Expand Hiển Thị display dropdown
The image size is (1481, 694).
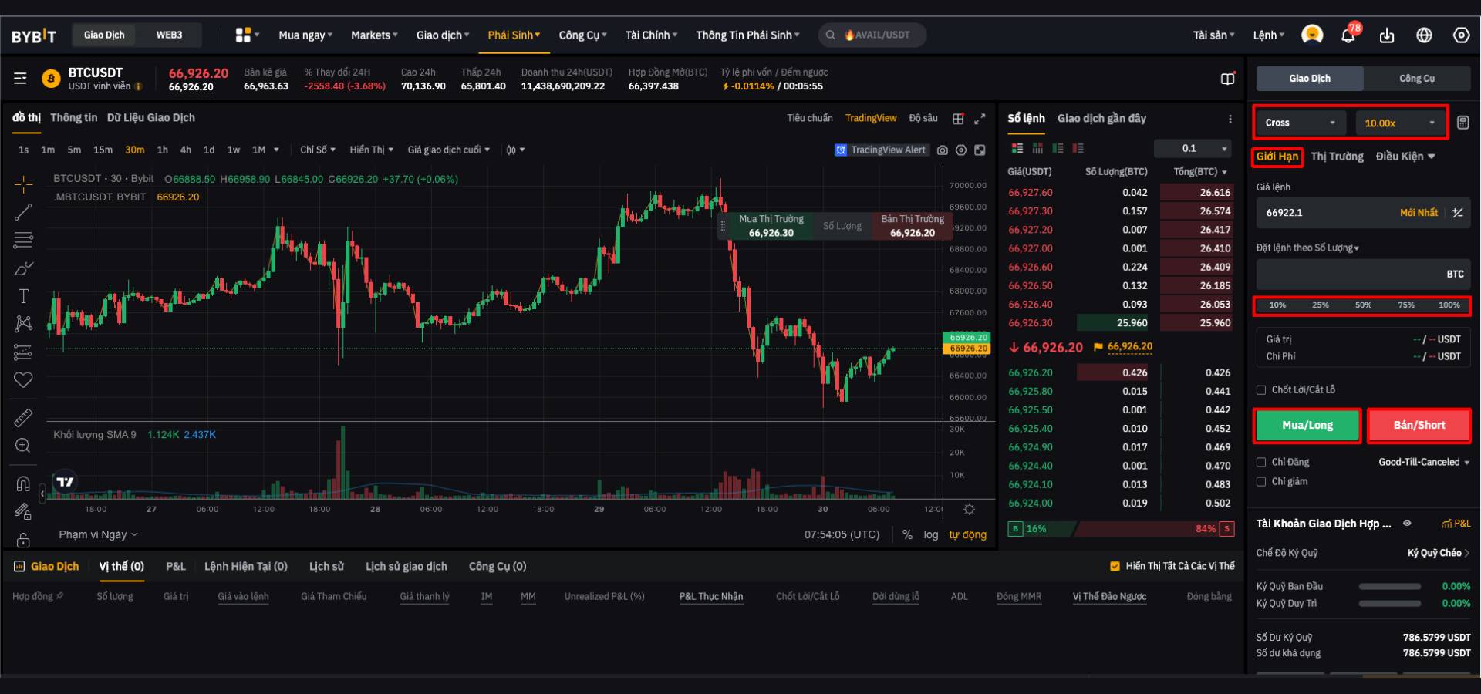372,150
